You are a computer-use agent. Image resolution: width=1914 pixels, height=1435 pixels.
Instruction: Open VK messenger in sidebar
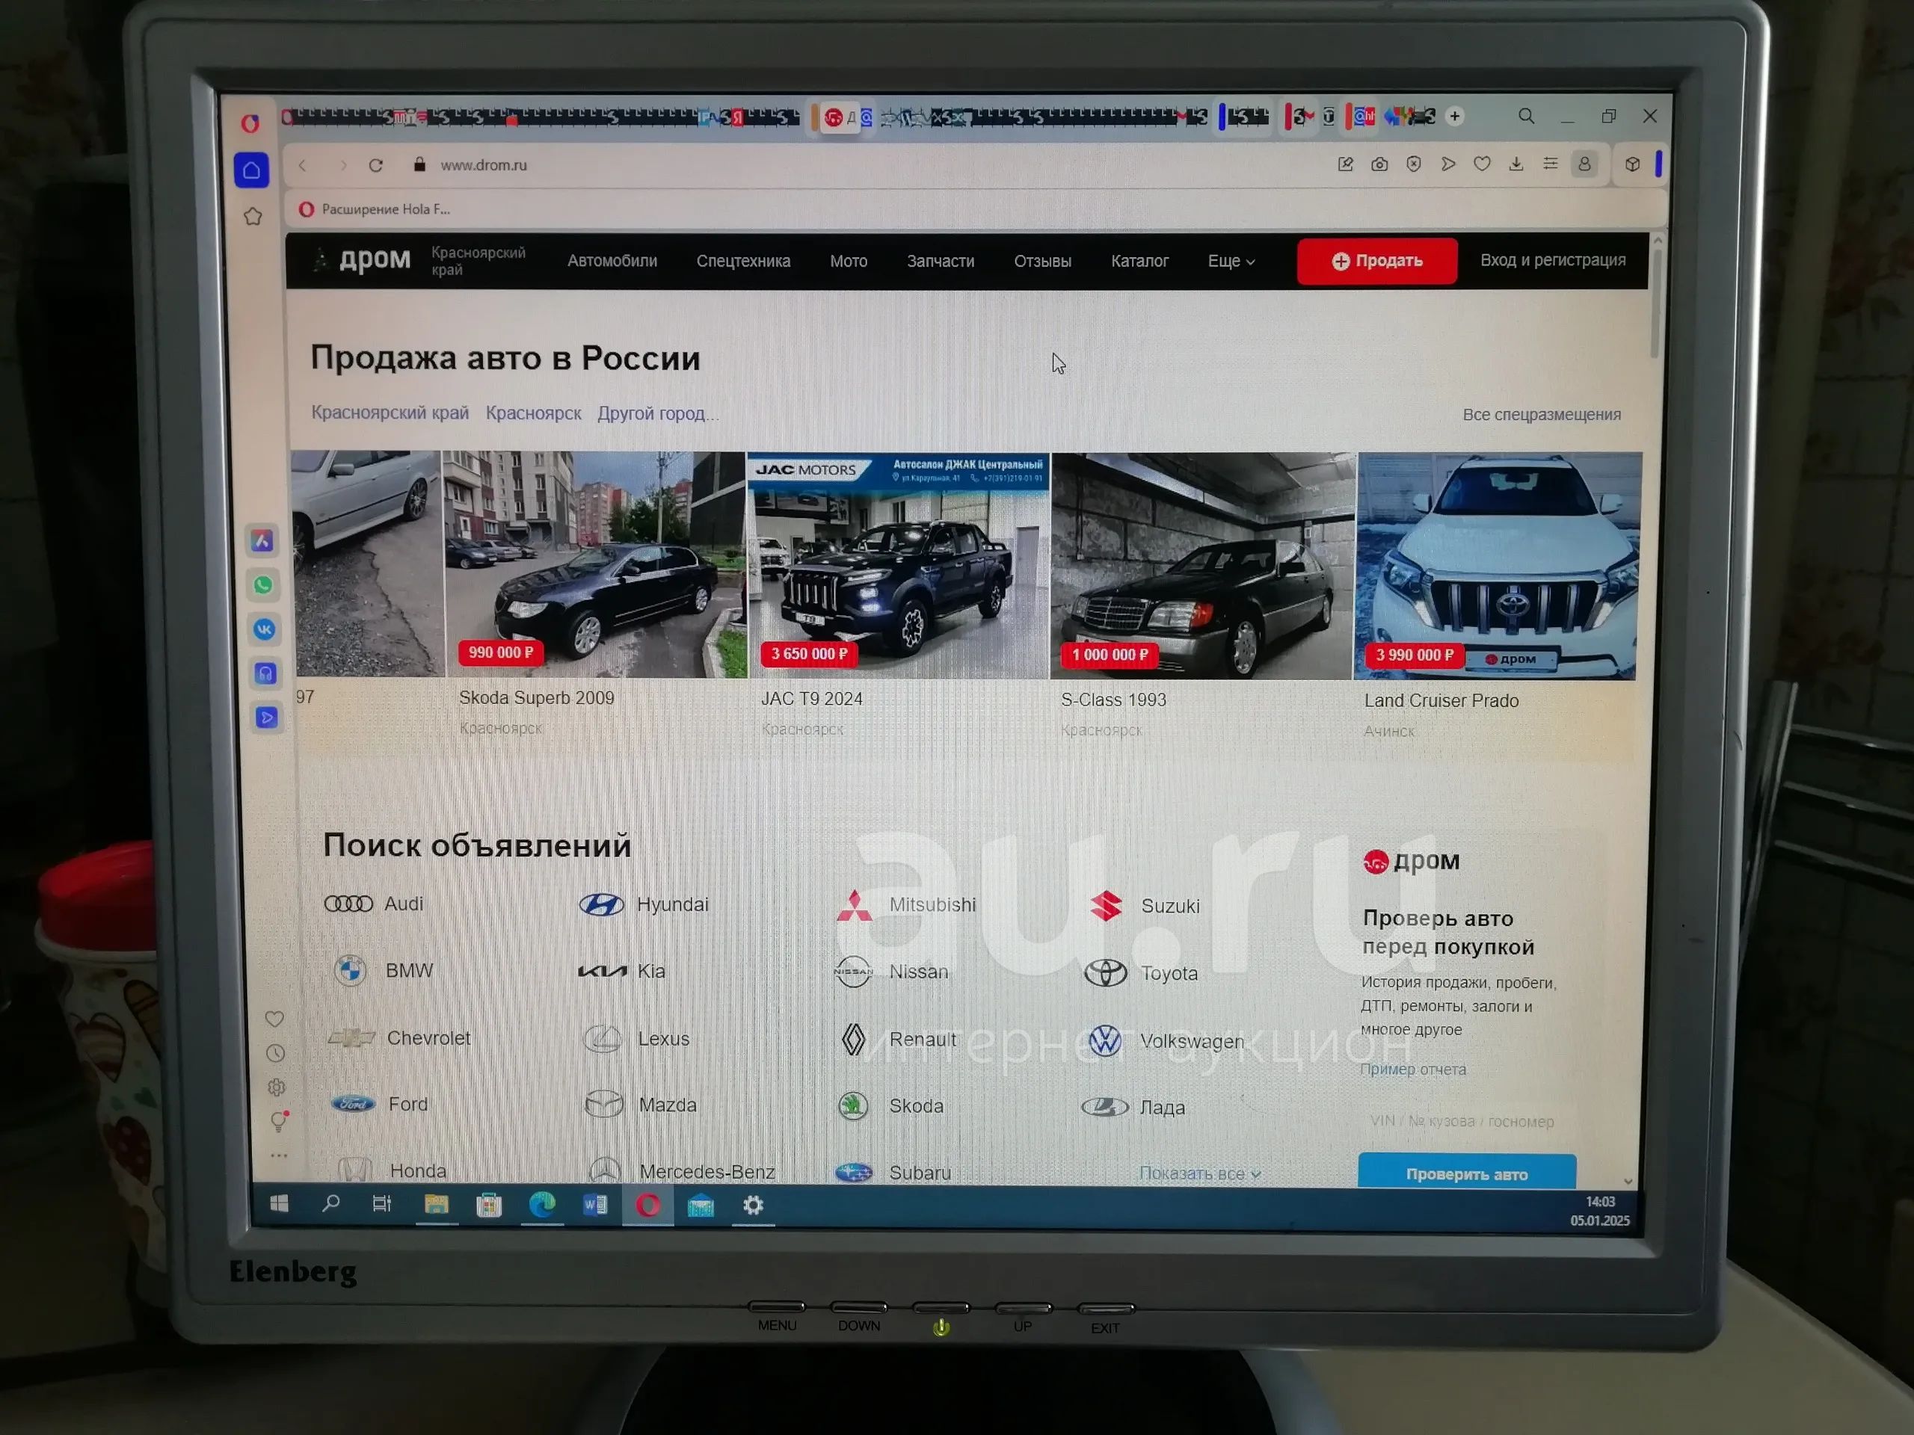click(x=264, y=629)
